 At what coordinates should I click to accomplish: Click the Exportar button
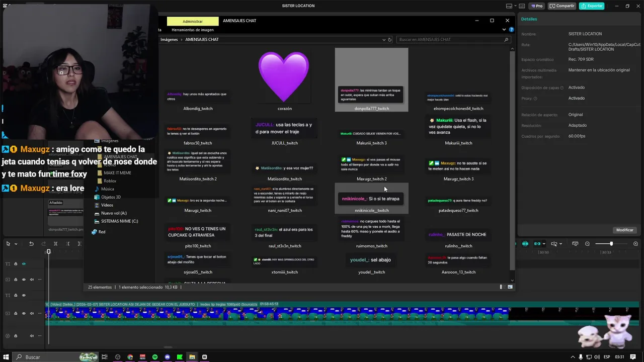pos(592,6)
